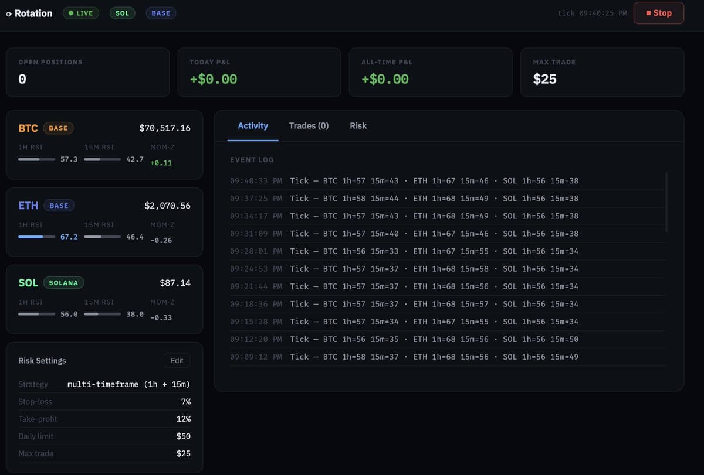
Task: Click the Today P&L card
Action: click(x=259, y=72)
